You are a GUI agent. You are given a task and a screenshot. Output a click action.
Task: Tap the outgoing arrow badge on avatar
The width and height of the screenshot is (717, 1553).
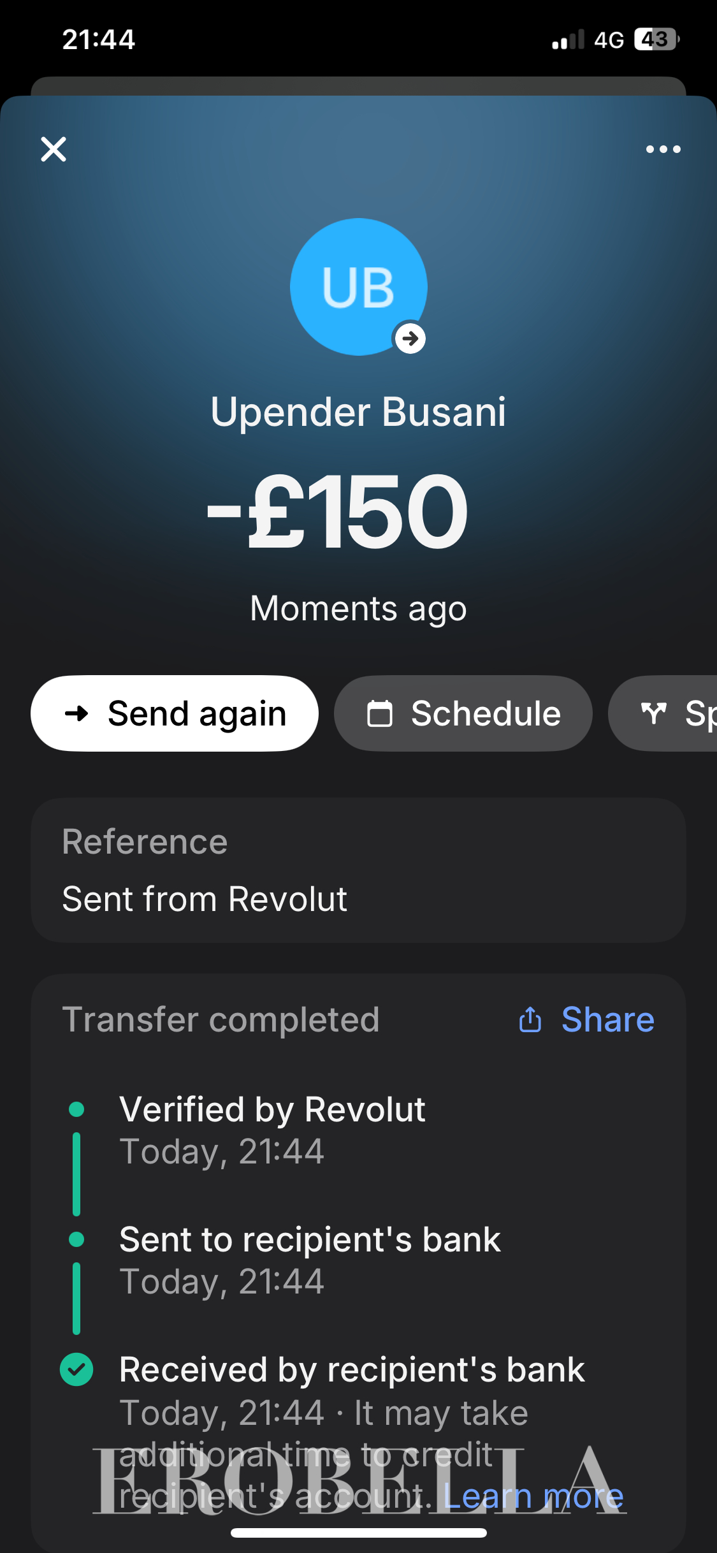point(410,338)
